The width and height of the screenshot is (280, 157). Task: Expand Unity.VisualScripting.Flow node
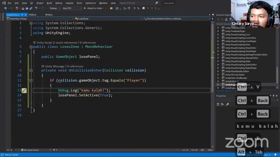pos(218,44)
